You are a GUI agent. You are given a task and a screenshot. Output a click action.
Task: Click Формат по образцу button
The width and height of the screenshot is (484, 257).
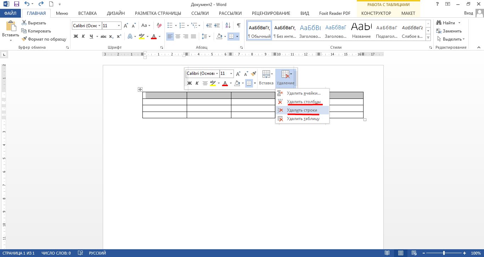44,39
